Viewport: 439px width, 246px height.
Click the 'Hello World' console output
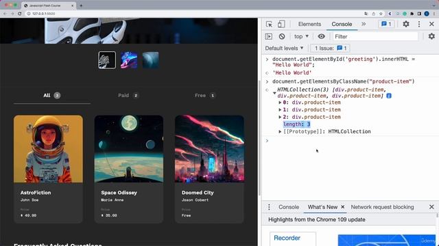coord(292,73)
